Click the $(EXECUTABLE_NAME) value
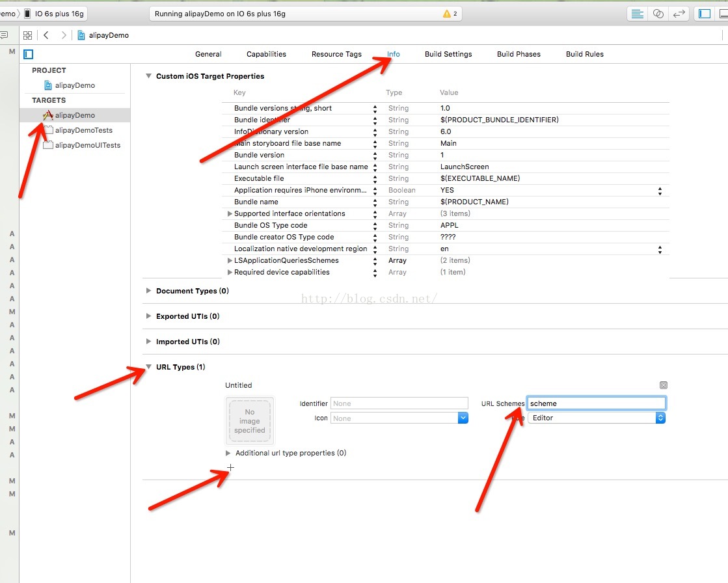The width and height of the screenshot is (728, 583). tap(480, 178)
